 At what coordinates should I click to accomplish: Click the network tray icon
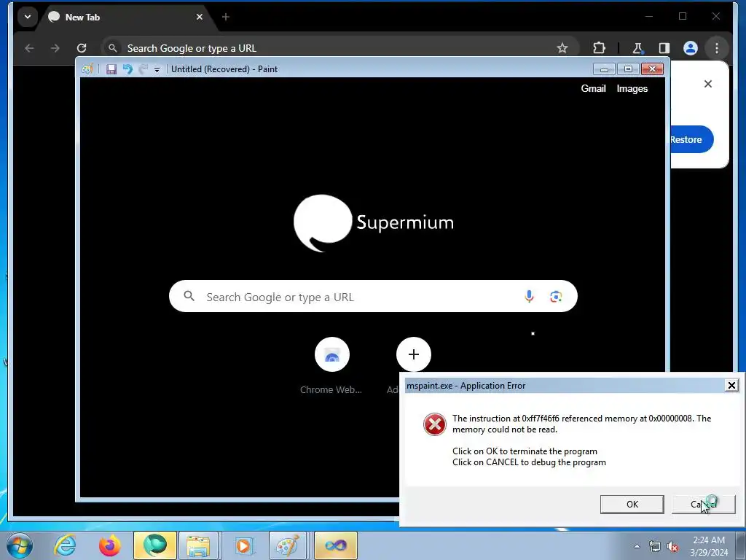pyautogui.click(x=655, y=547)
